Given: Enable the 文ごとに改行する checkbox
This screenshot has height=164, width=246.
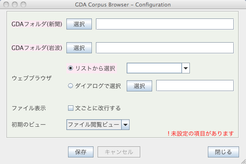Looking at the screenshot, I should click(71, 108).
